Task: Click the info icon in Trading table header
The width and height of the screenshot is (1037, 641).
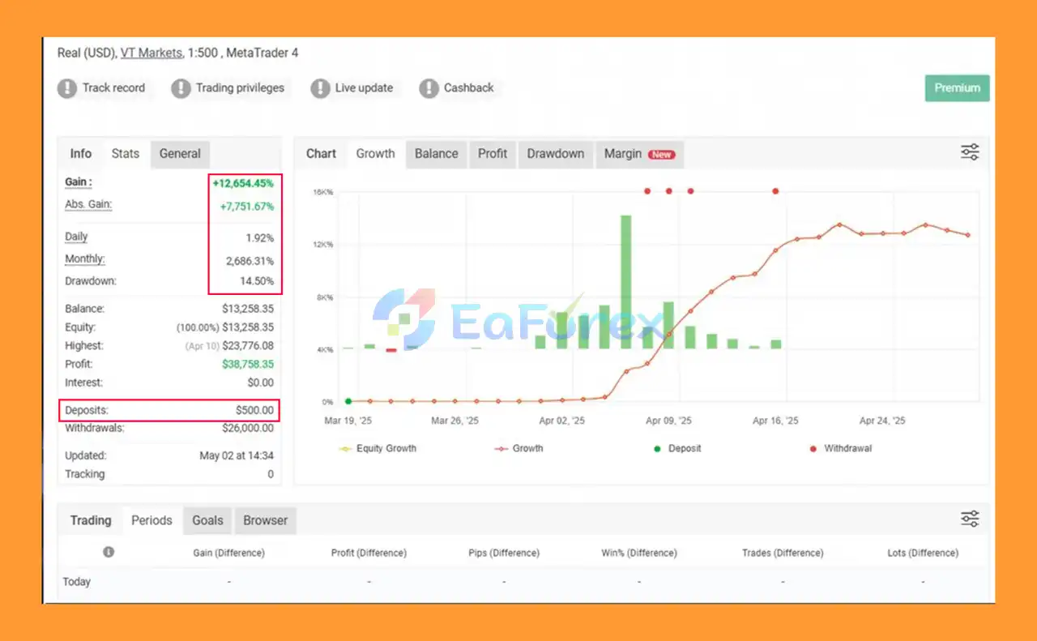Action: tap(109, 552)
